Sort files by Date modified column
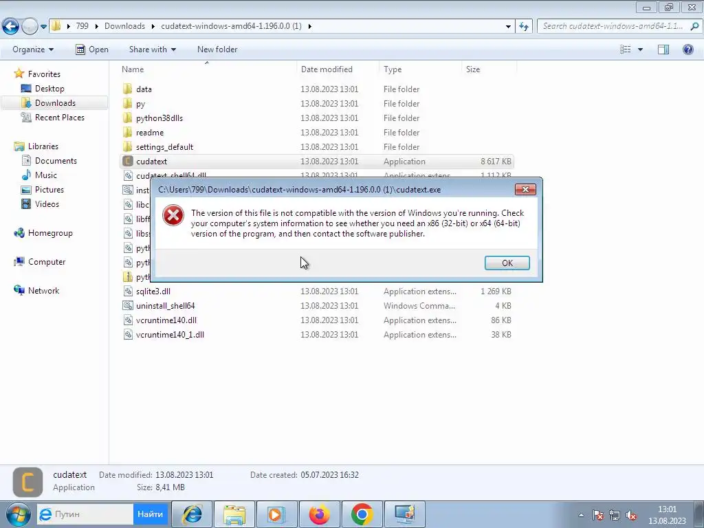The height and width of the screenshot is (528, 704). pyautogui.click(x=338, y=69)
